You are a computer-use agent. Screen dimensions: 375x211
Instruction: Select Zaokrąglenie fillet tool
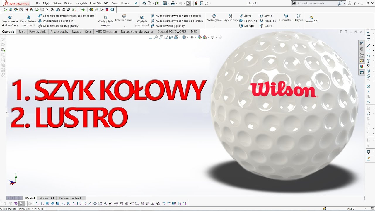(214, 18)
